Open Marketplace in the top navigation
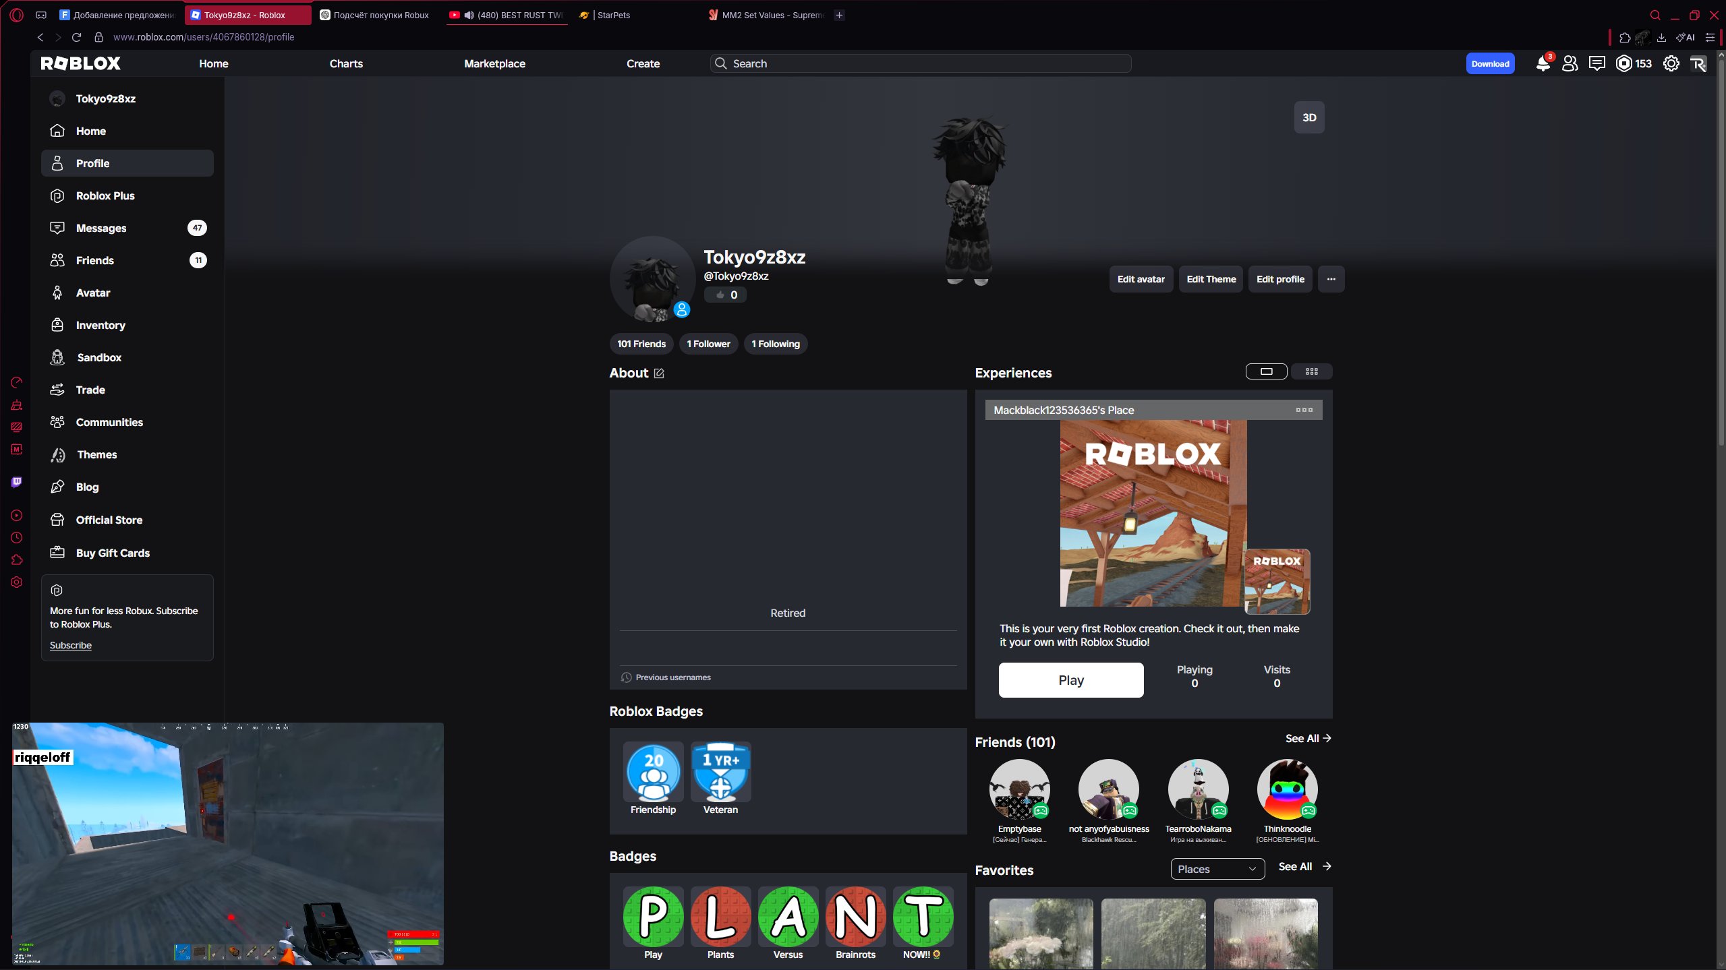This screenshot has width=1726, height=970. coord(494,63)
